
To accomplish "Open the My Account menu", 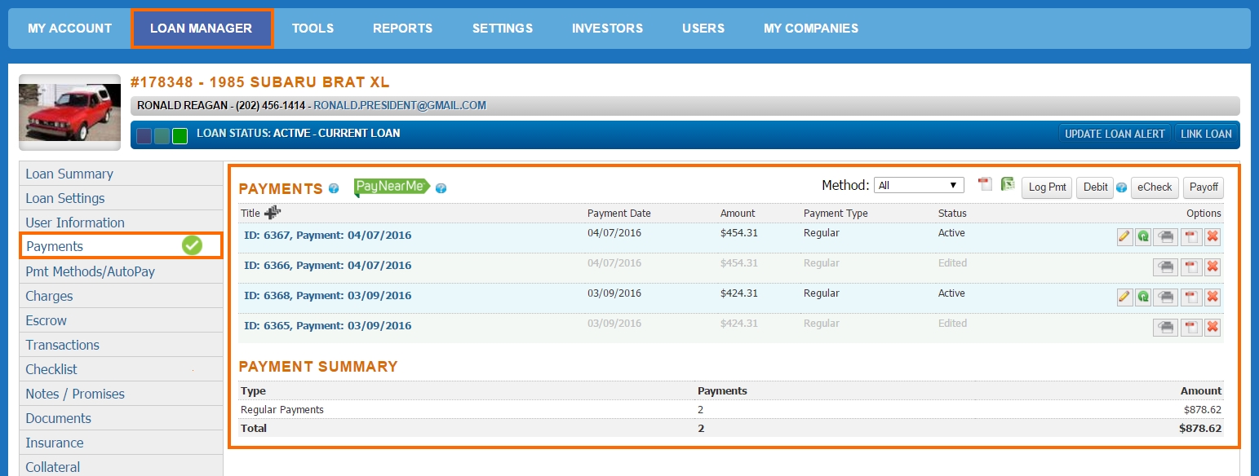I will 70,29.
